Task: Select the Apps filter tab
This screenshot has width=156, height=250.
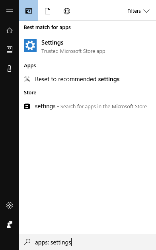Action: (29, 10)
